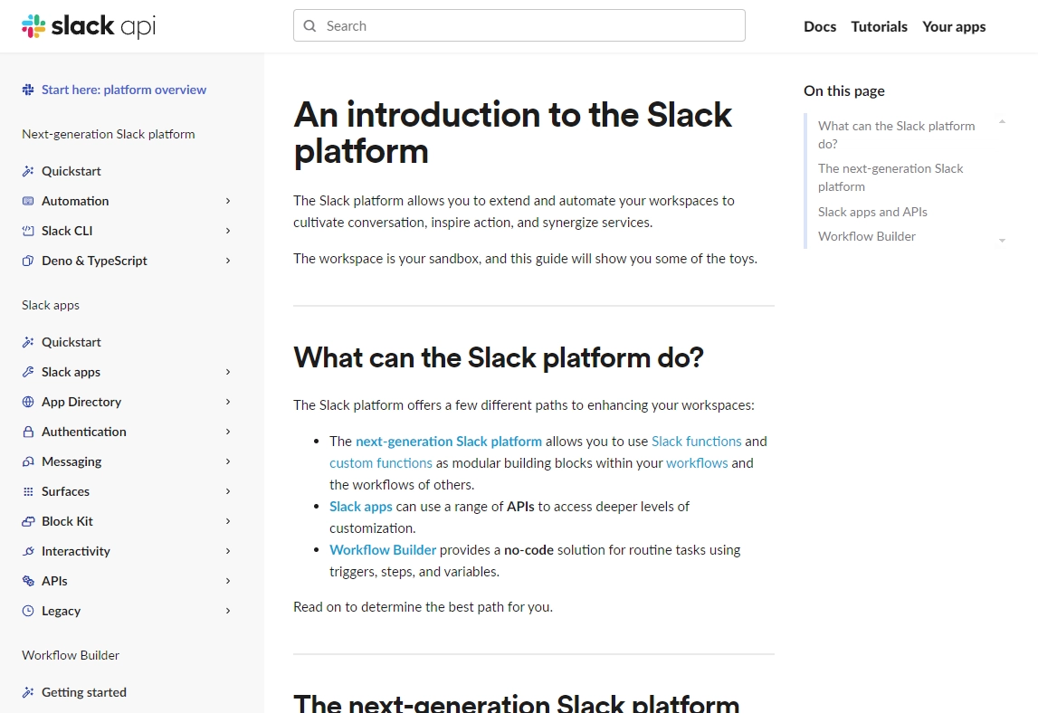Click the Interactivity plug icon

point(28,551)
